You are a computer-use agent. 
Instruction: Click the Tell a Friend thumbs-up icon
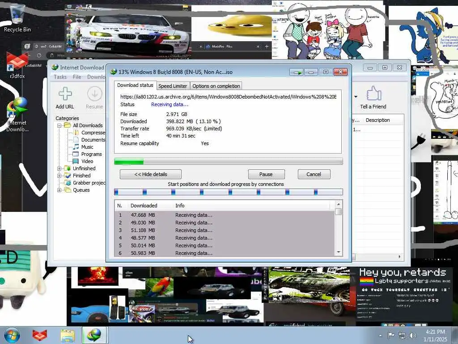pos(373,93)
